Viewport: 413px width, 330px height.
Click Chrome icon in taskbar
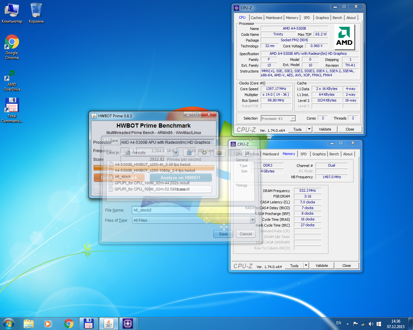point(68,324)
